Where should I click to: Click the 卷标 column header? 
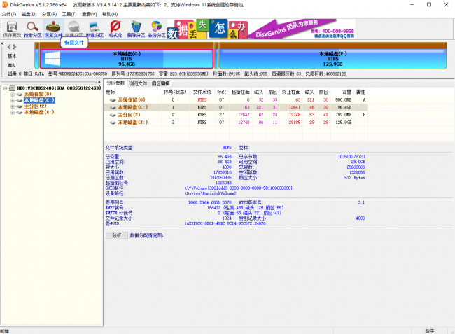133,92
